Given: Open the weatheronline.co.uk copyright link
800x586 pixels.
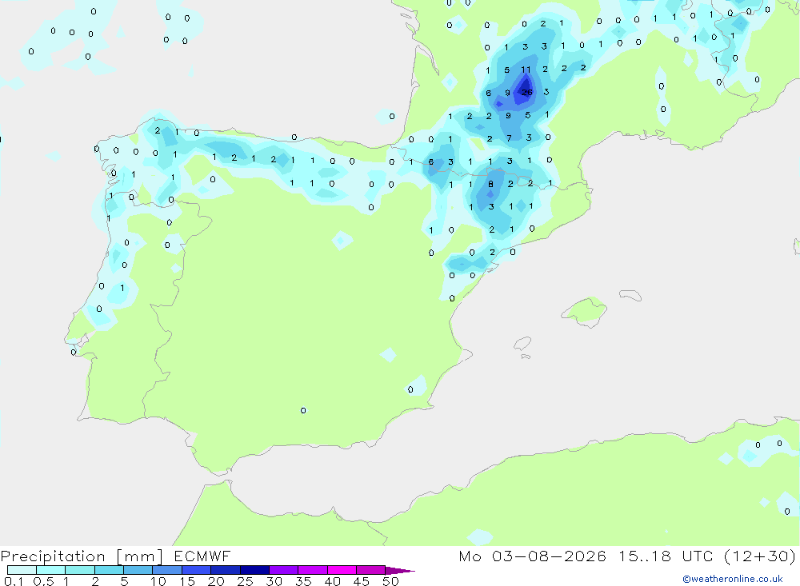Looking at the screenshot, I should [733, 579].
